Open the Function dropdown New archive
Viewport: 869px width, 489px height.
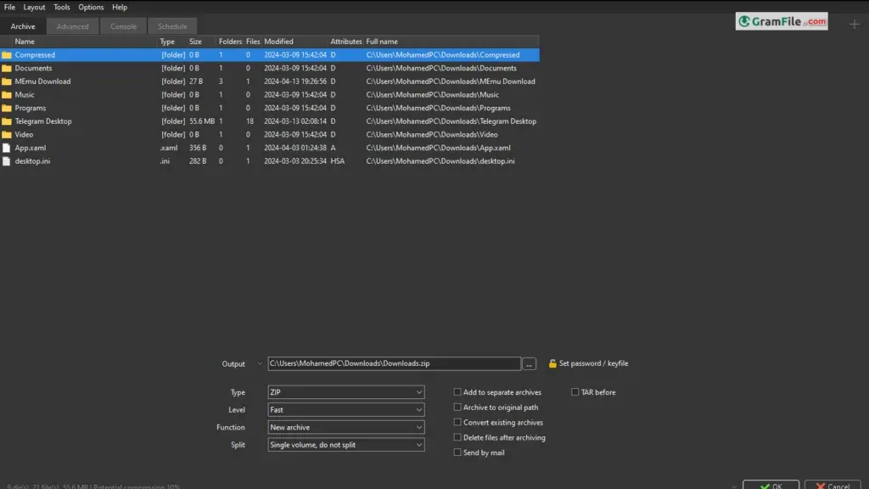346,428
